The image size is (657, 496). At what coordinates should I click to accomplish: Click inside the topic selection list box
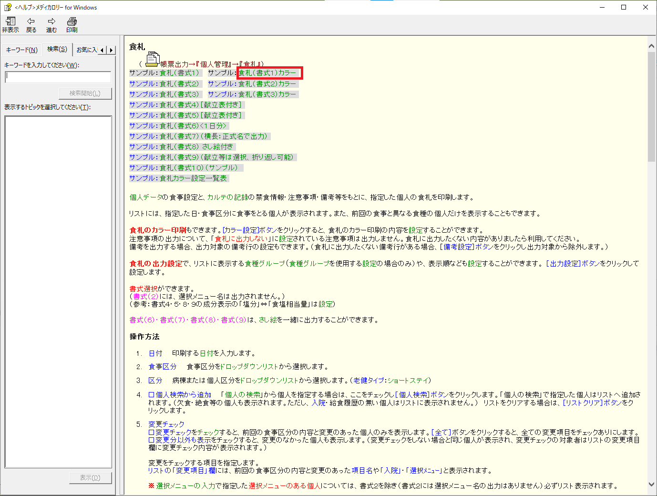[58, 292]
